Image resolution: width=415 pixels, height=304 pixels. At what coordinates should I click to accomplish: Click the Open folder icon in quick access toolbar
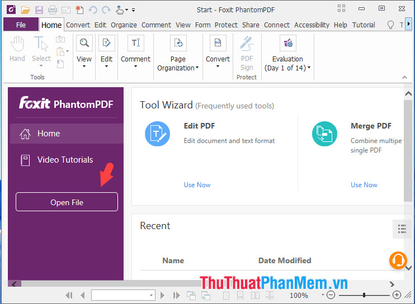click(25, 10)
